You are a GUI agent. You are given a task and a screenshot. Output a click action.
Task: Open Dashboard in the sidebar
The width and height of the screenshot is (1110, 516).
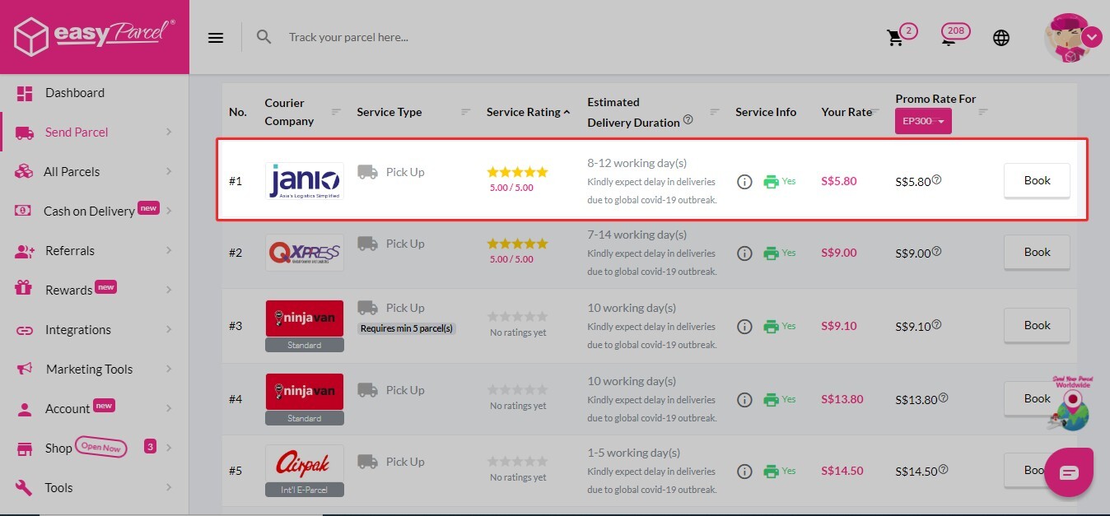coord(74,93)
